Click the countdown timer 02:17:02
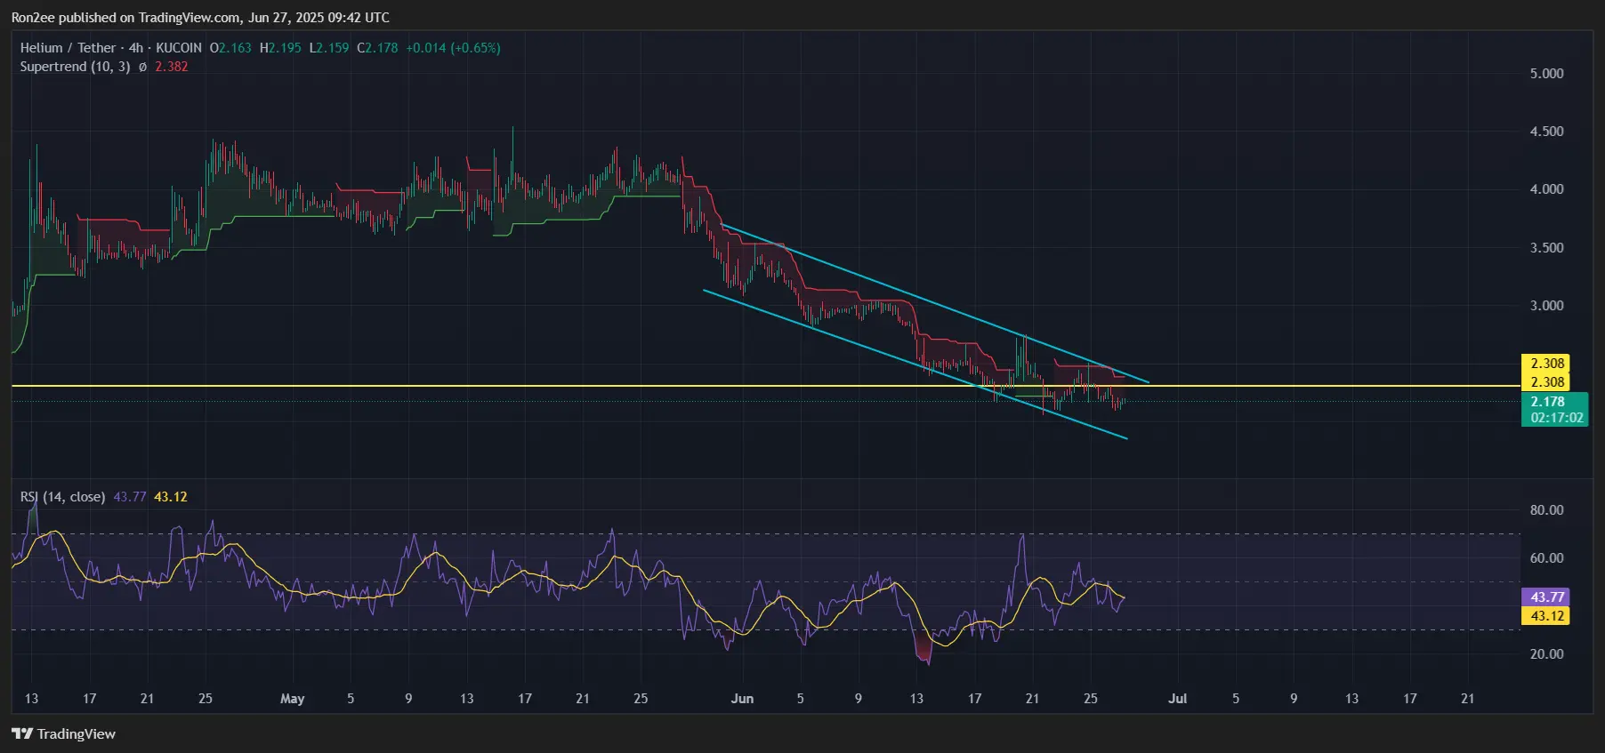This screenshot has width=1605, height=753. pos(1556,418)
